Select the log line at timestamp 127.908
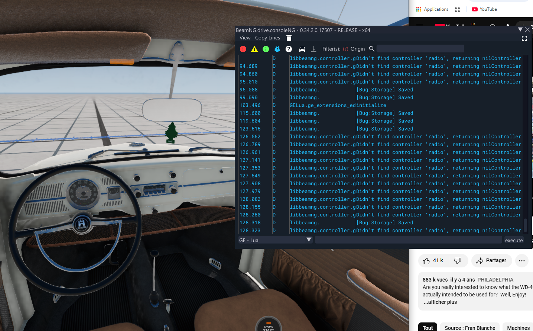Screen dimensions: 533x331 (380, 183)
